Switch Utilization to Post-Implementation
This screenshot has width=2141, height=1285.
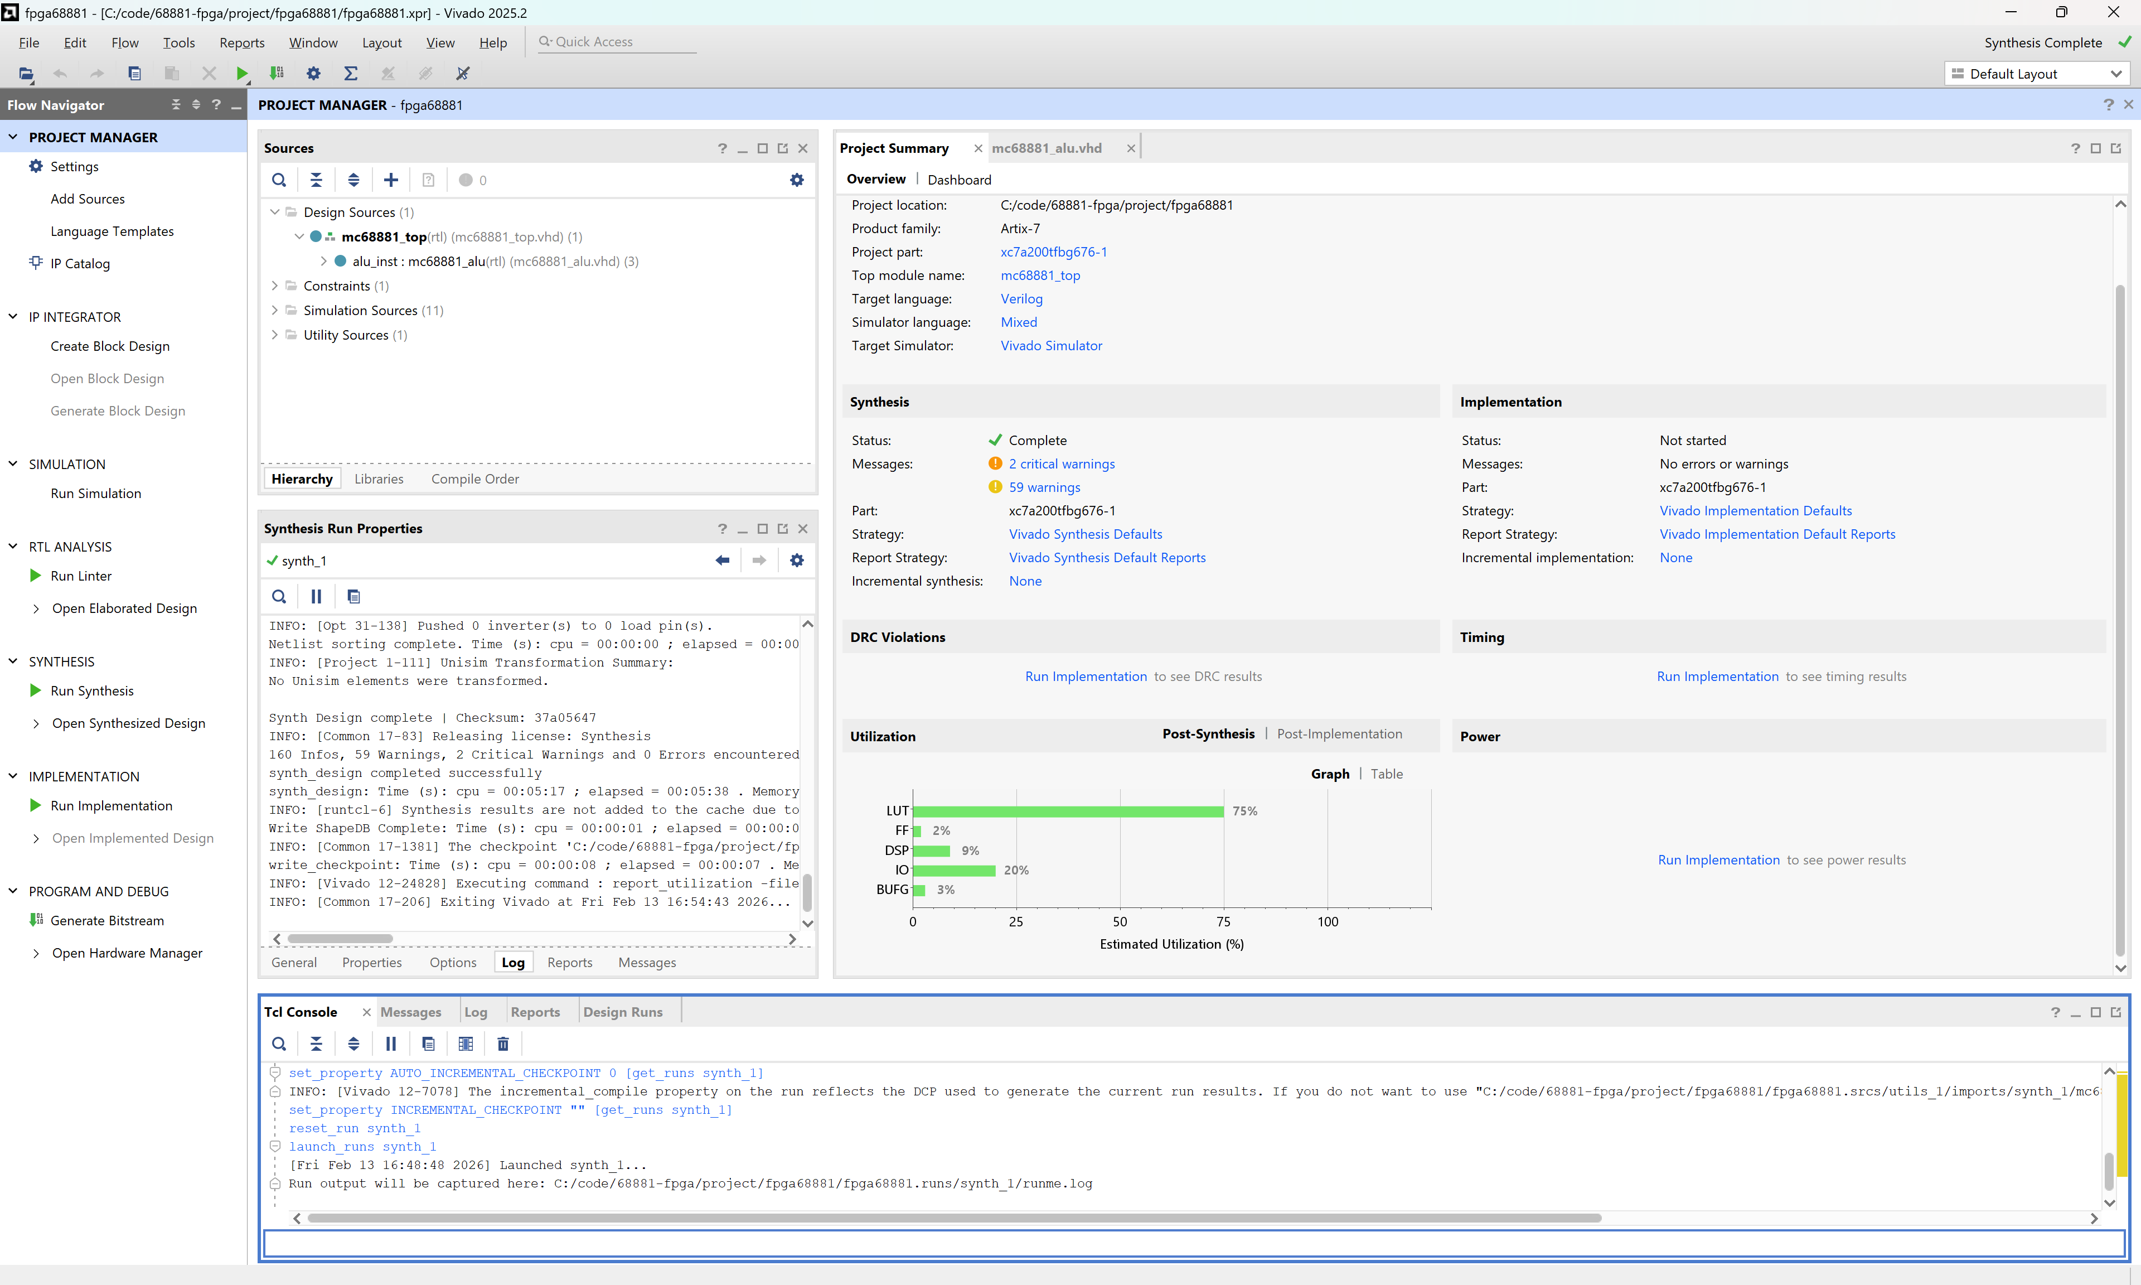[1339, 733]
